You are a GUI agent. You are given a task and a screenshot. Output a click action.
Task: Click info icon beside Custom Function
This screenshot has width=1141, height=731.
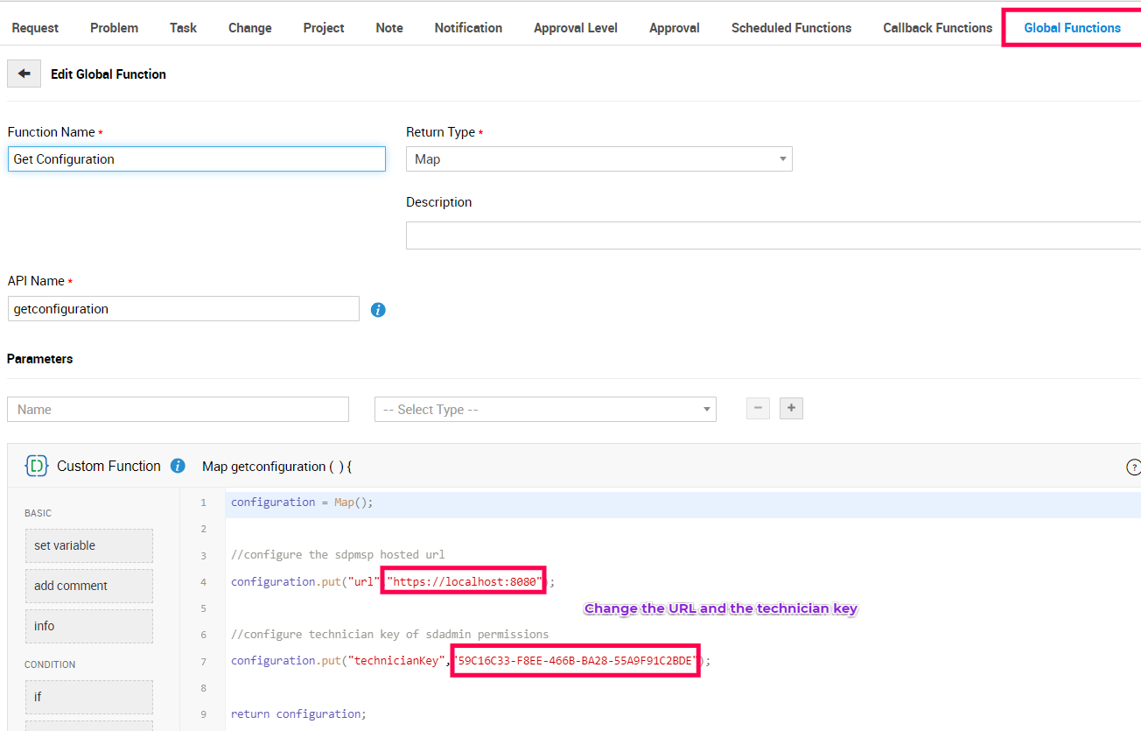coord(178,466)
